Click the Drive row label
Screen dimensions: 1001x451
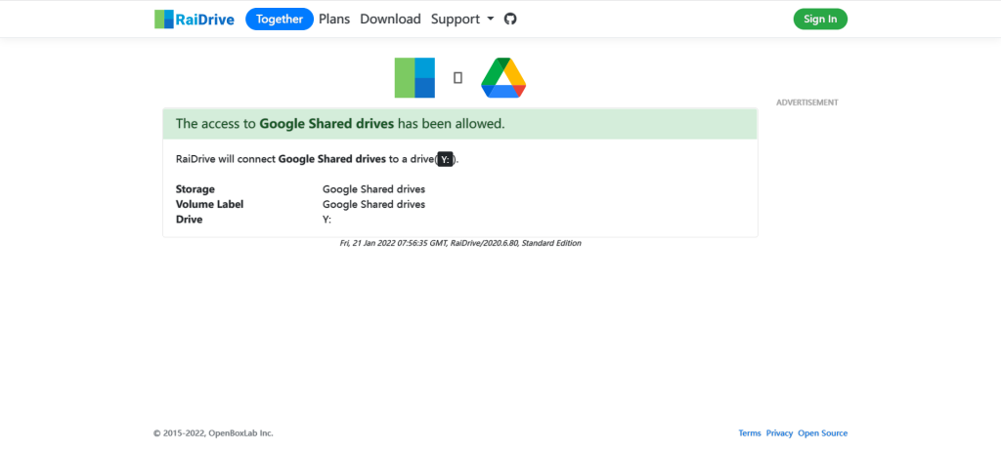coord(189,220)
